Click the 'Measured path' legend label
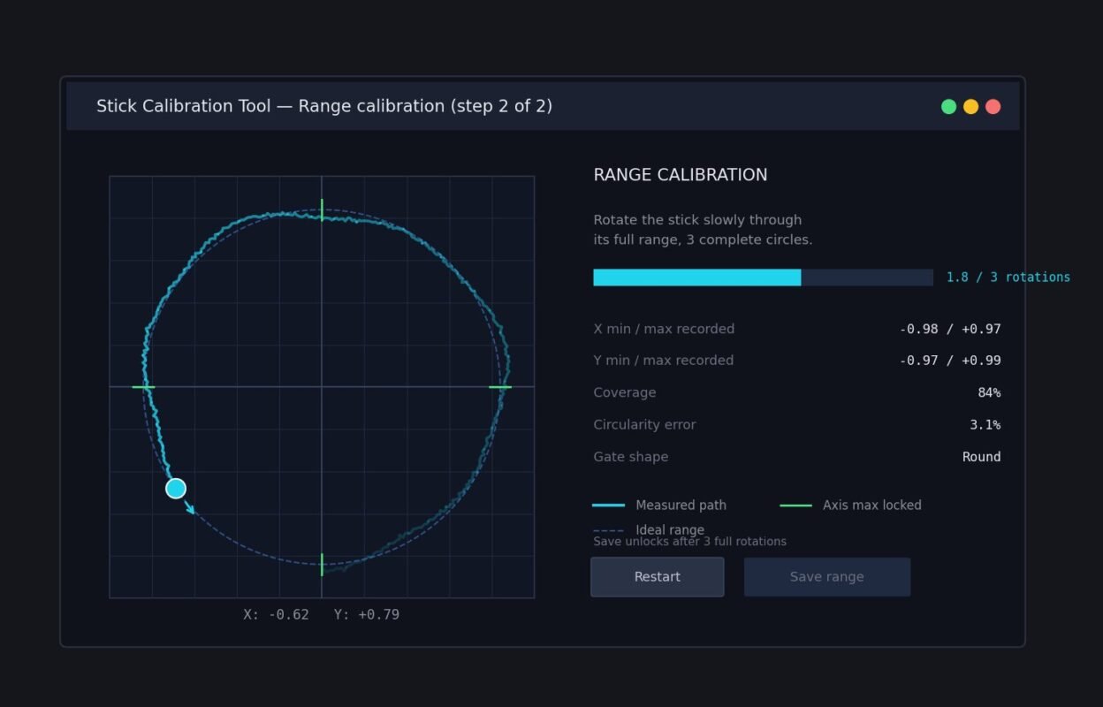Screen dimensions: 1103x707 point(681,506)
